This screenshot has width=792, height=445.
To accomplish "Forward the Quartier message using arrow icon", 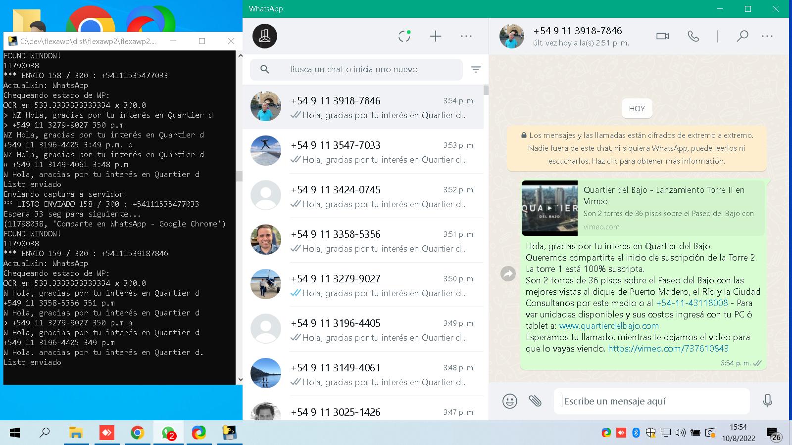I will (508, 273).
